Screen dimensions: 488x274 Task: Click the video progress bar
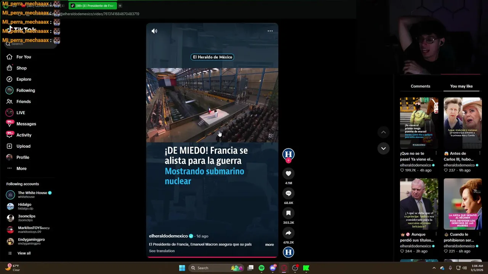point(212,257)
